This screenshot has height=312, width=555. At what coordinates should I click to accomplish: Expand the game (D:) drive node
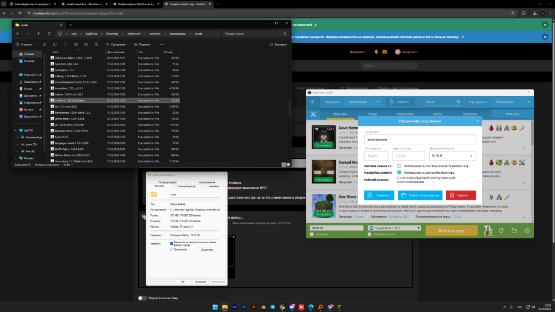(x=17, y=144)
